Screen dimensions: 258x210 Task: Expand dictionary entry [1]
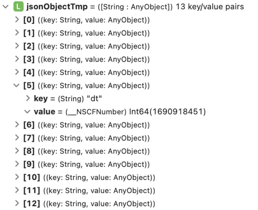coord(17,33)
